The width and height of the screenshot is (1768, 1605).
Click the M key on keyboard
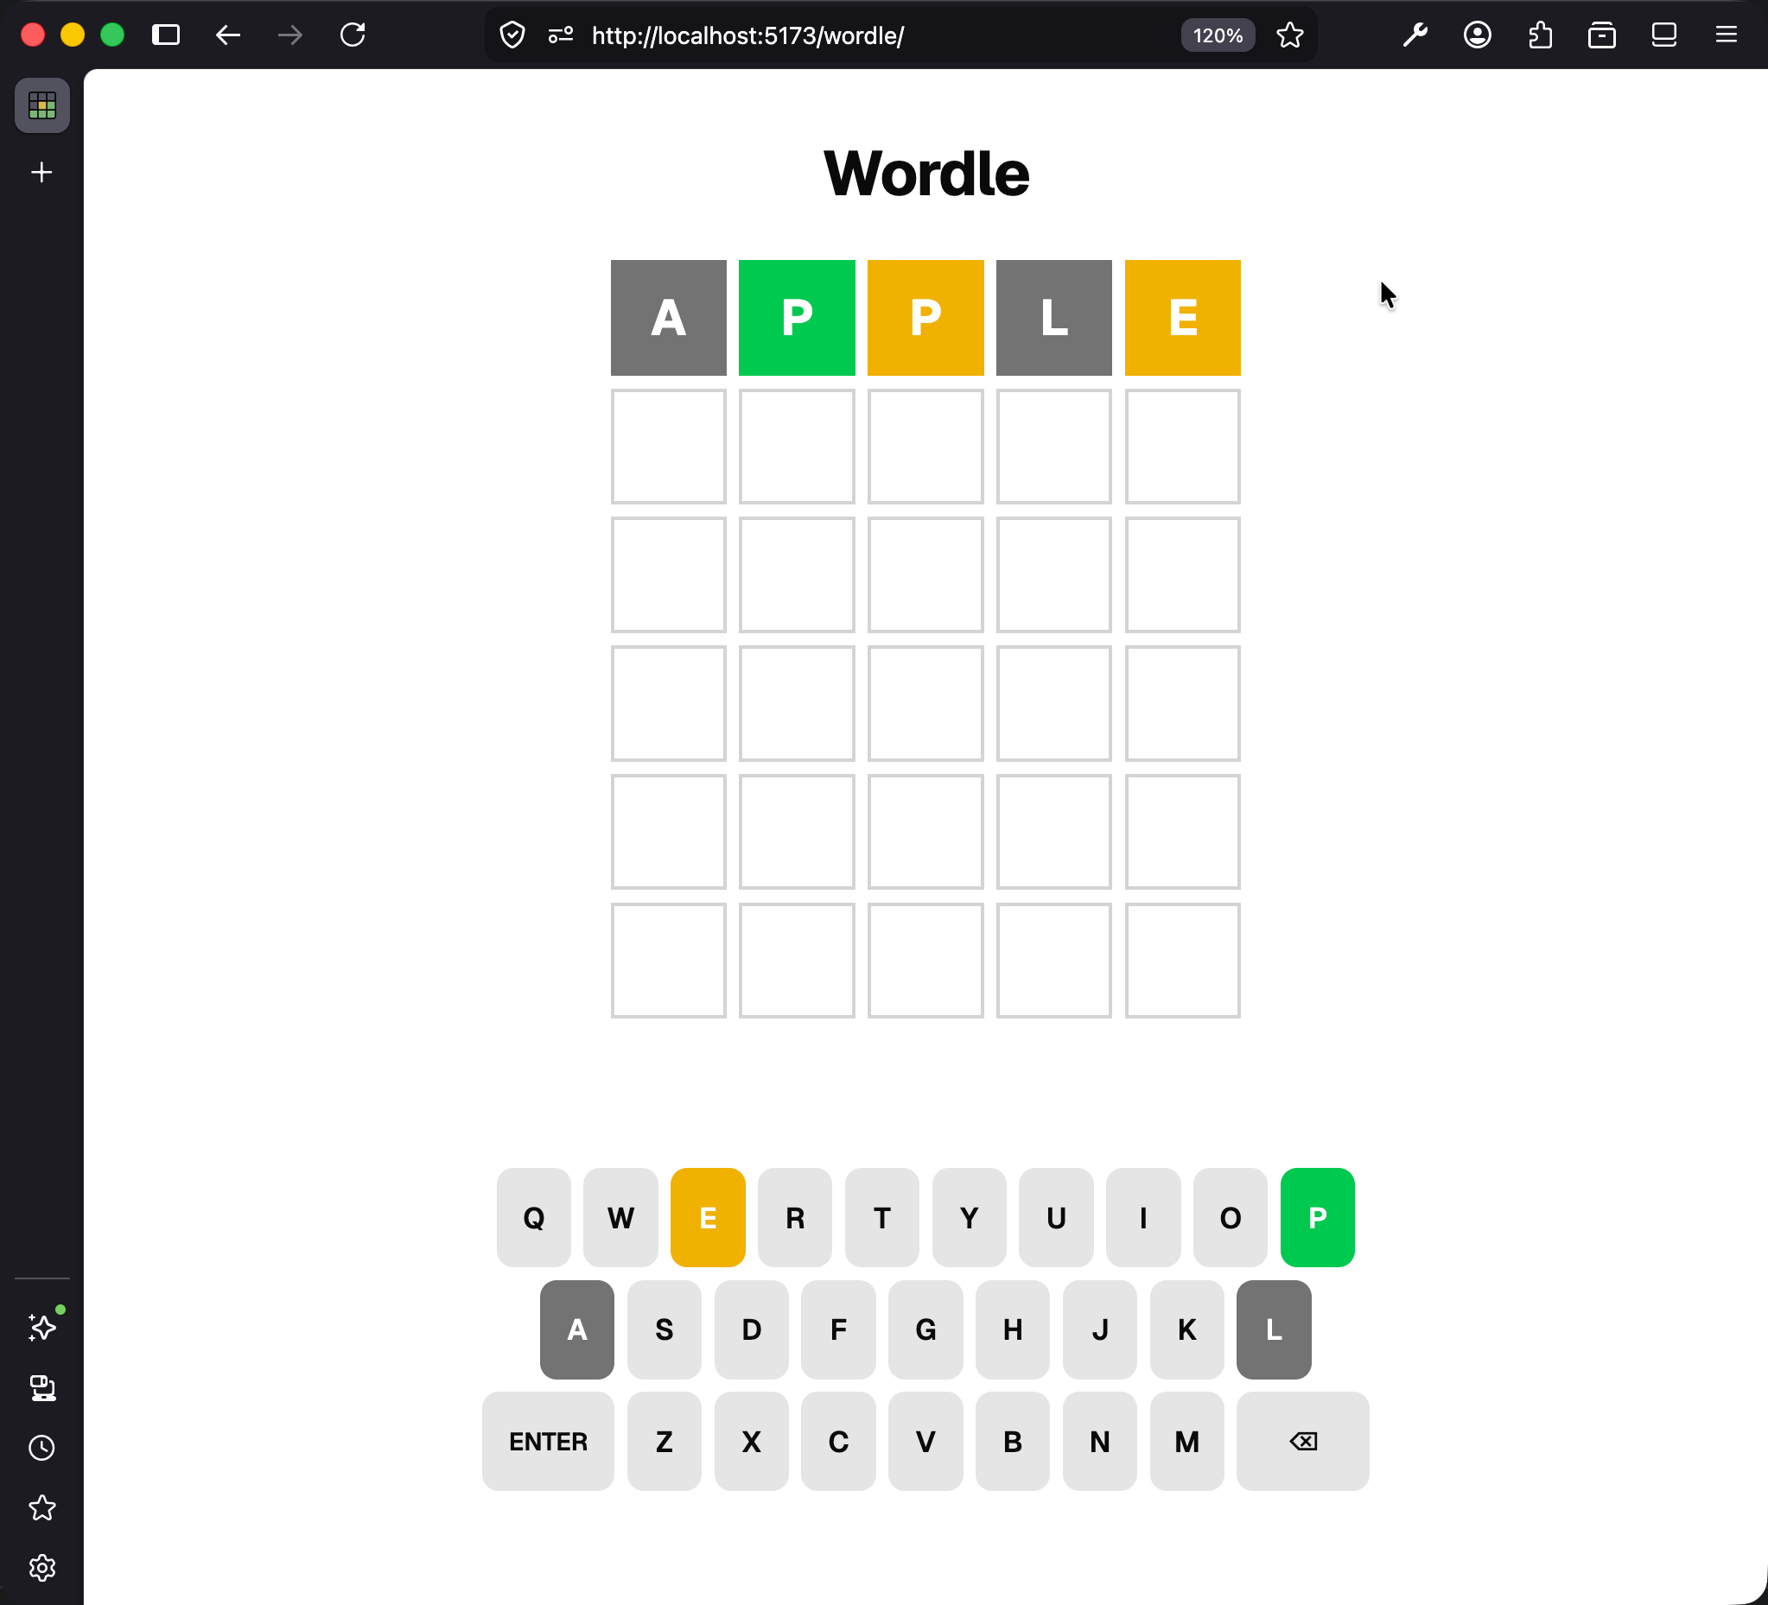point(1186,1441)
